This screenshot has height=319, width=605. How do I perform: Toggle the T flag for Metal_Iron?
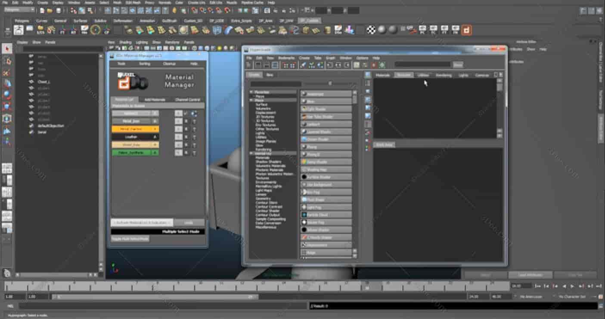click(x=194, y=121)
